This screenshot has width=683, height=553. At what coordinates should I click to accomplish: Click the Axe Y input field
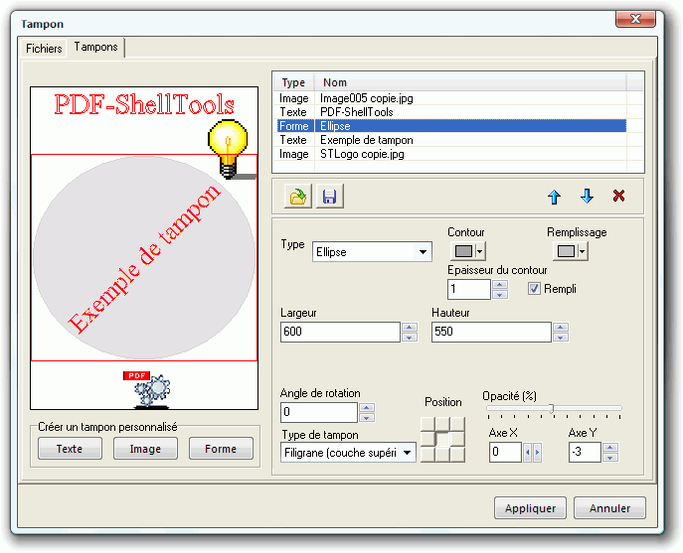pyautogui.click(x=585, y=452)
